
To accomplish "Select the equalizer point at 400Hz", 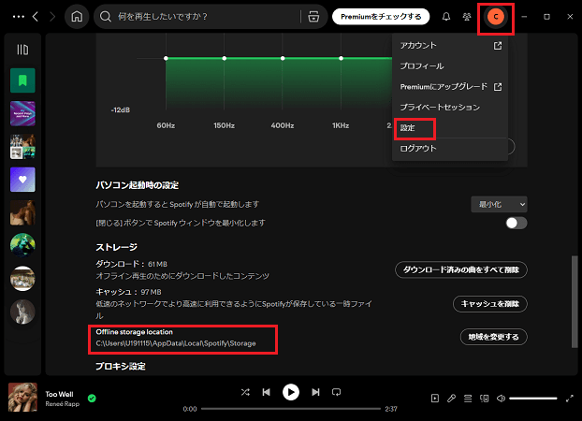I will pos(283,58).
